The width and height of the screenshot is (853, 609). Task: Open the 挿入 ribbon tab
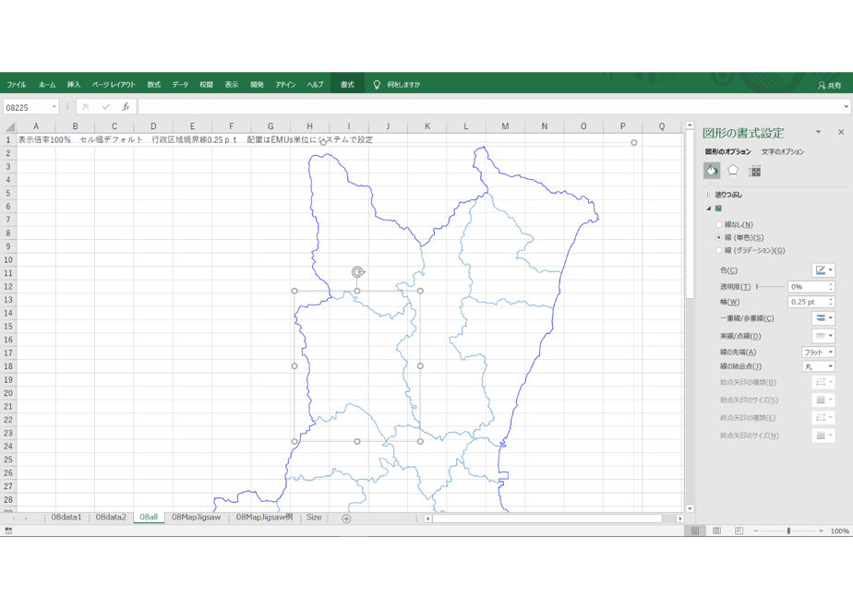click(x=74, y=84)
